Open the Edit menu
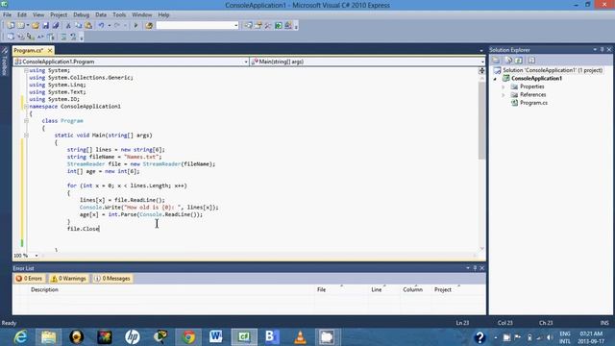Image resolution: width=615 pixels, height=346 pixels. point(22,15)
